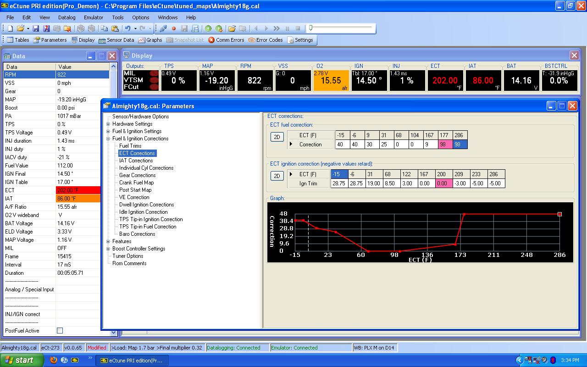587x367 pixels.
Task: Select the redo arrow icon
Action: pyautogui.click(x=142, y=28)
